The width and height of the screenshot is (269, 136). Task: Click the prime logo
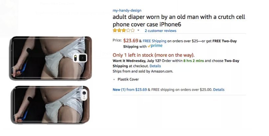[x=155, y=46]
